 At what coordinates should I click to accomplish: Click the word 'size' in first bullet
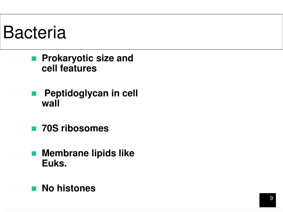[x=105, y=58]
